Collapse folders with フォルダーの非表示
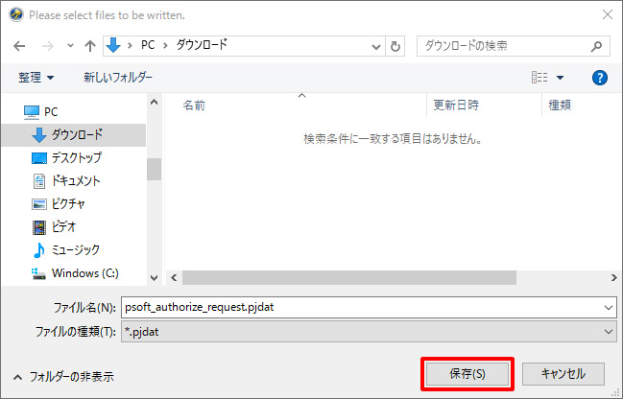This screenshot has height=399, width=623. point(63,376)
